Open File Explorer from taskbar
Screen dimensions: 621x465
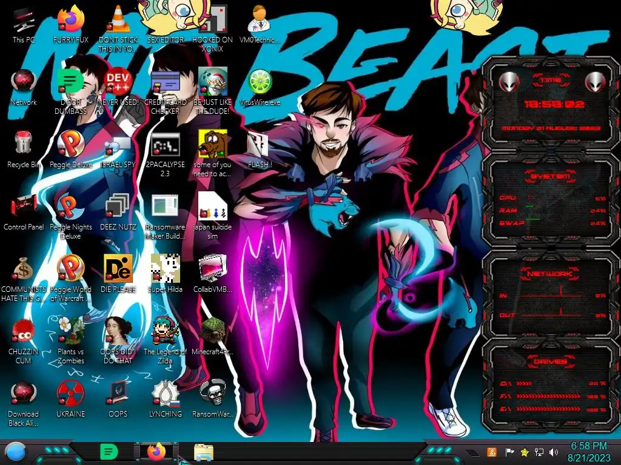point(204,452)
